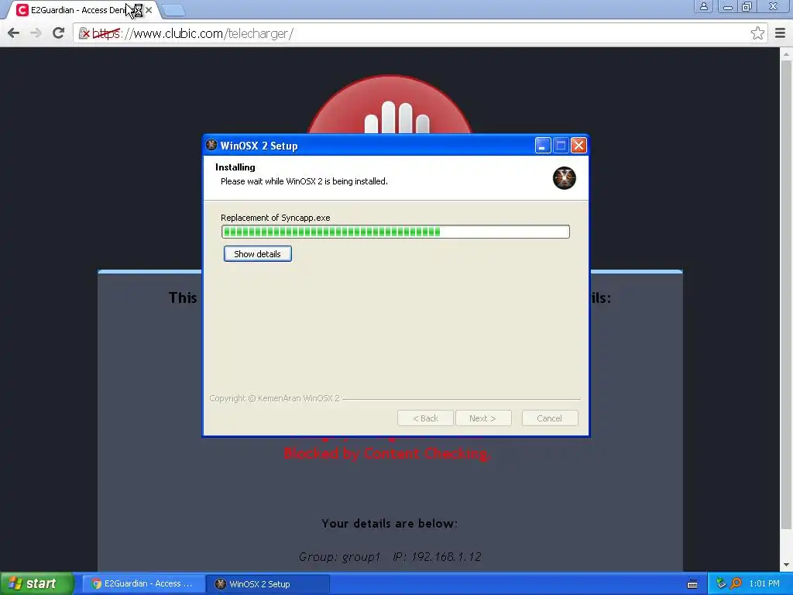
Task: Click the WinOSX logo in installer header
Action: 565,178
